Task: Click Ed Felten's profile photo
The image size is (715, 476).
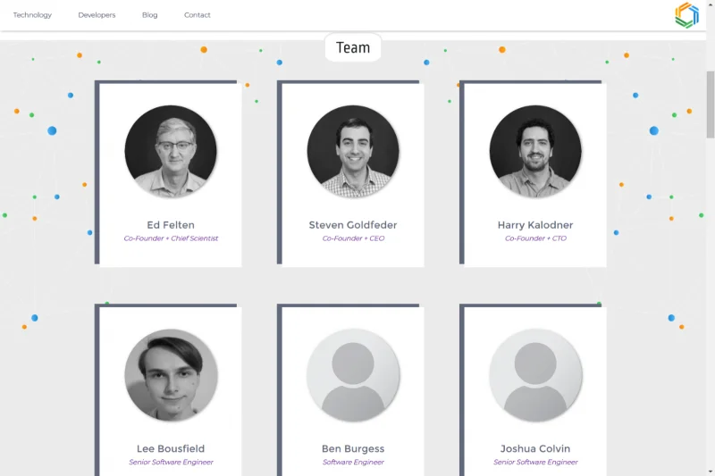Action: point(171,151)
